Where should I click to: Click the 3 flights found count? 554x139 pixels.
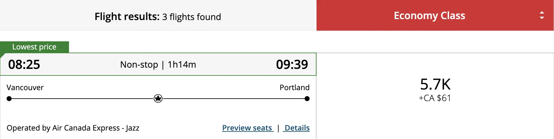tap(192, 17)
